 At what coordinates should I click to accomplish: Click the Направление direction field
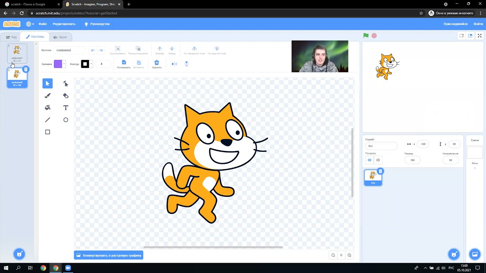pos(451,160)
